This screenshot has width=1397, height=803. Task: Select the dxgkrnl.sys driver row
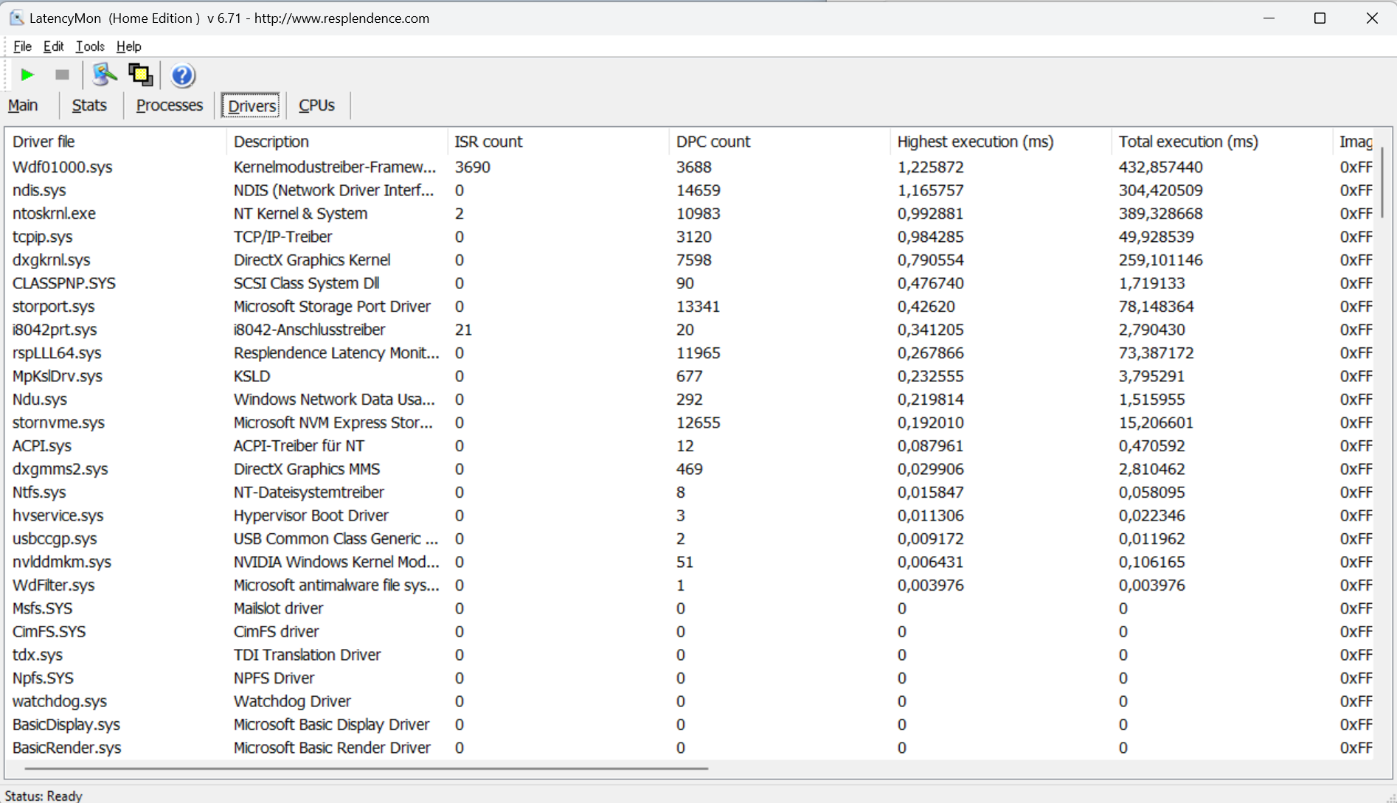point(690,260)
